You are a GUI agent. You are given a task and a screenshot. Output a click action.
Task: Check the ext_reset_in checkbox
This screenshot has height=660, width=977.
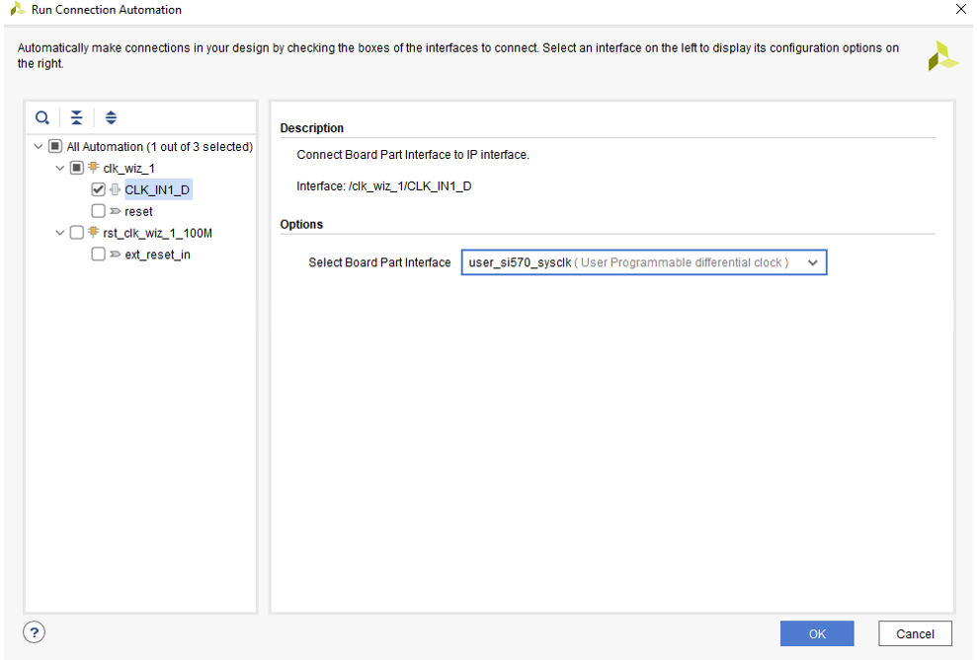(x=98, y=255)
